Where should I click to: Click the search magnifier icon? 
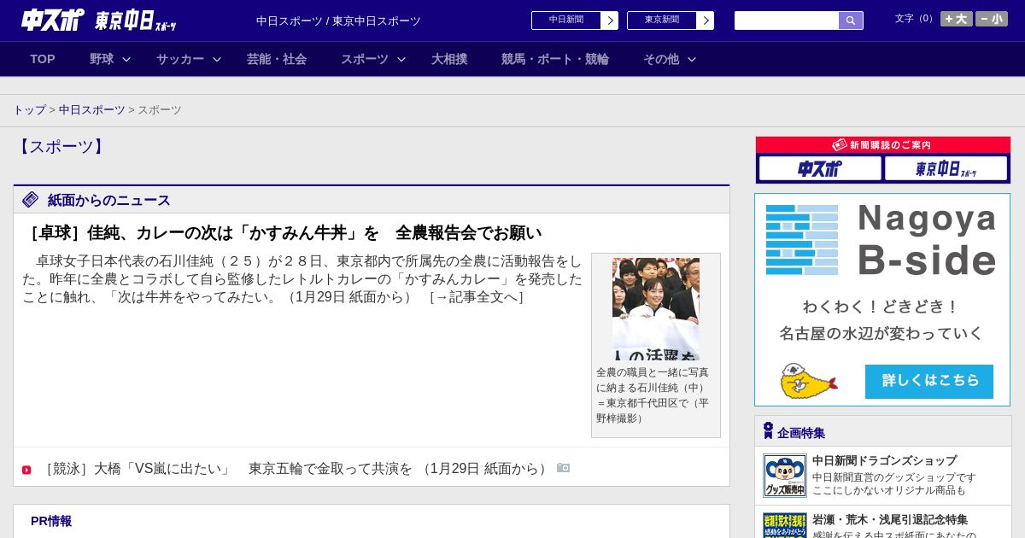[x=850, y=20]
